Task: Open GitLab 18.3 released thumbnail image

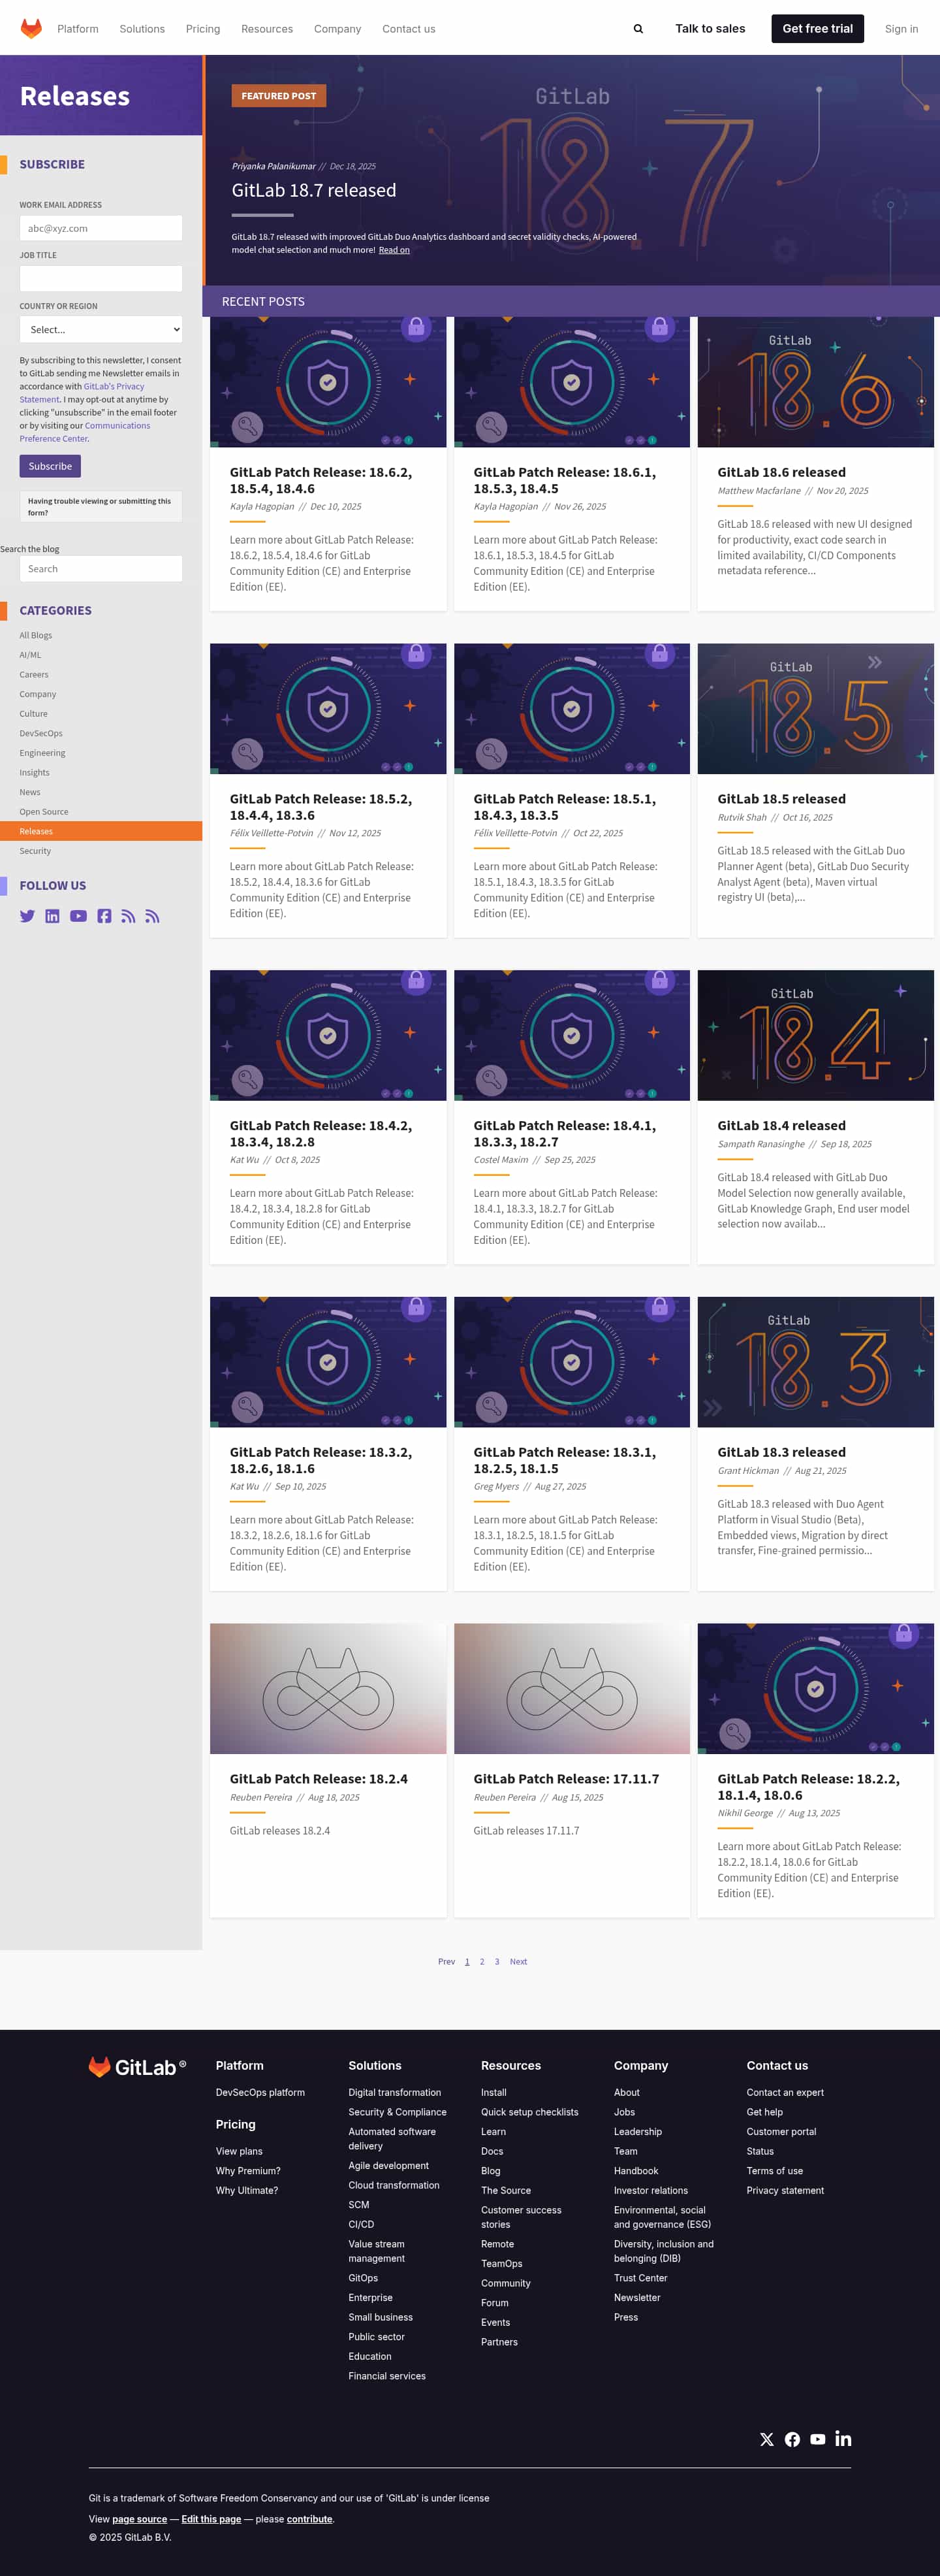Action: coord(815,1362)
